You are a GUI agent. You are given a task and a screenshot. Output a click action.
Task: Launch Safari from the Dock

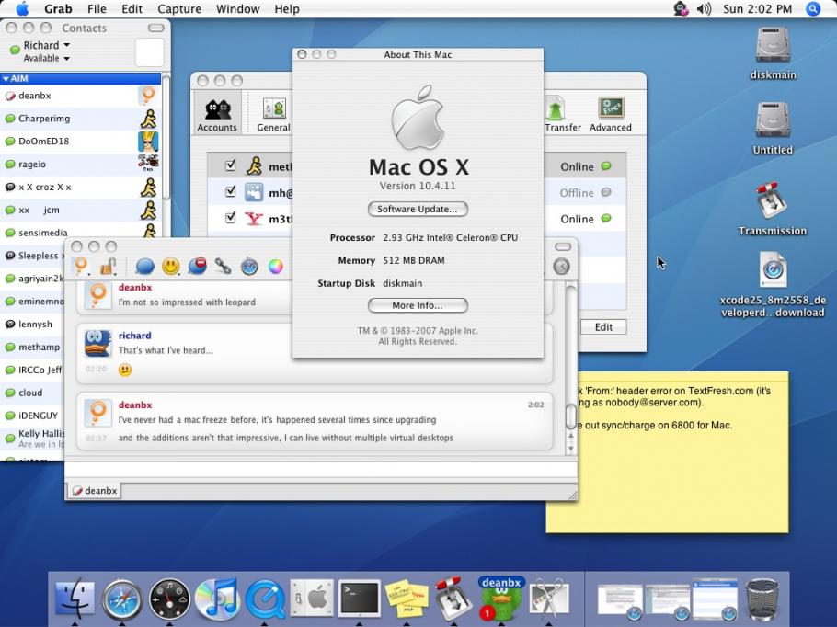pos(122,599)
